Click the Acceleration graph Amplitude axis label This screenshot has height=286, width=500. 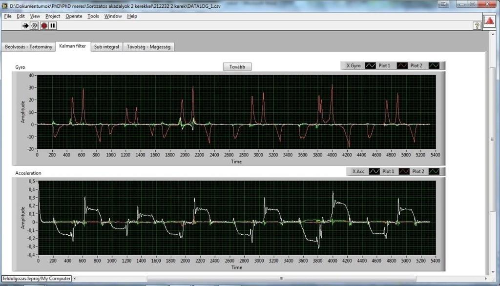tap(22, 218)
